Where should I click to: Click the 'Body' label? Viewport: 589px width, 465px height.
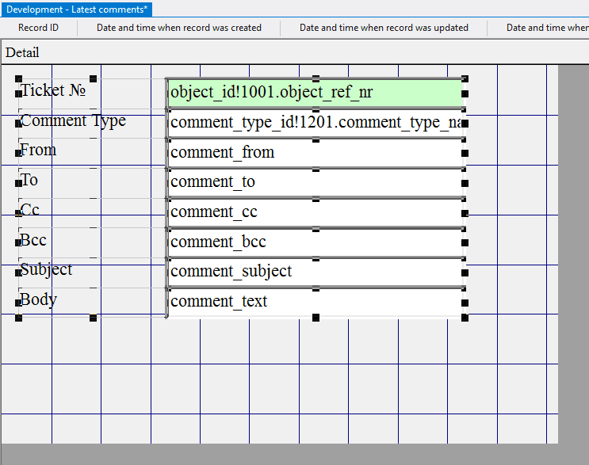coord(39,300)
